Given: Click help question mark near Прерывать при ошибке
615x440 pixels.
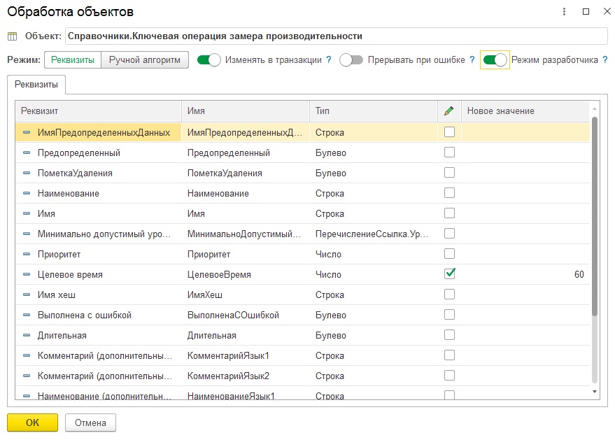Looking at the screenshot, I should [472, 60].
